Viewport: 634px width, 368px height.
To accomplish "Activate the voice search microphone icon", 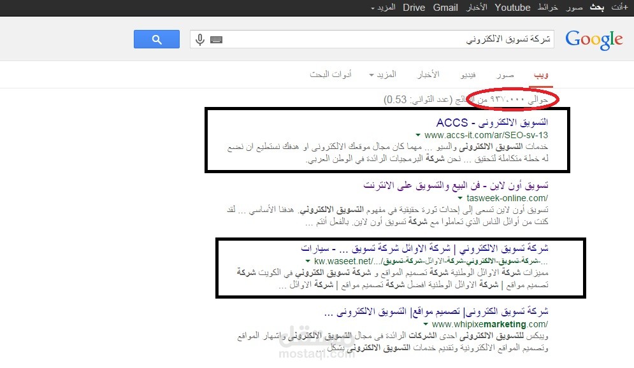I will (199, 39).
